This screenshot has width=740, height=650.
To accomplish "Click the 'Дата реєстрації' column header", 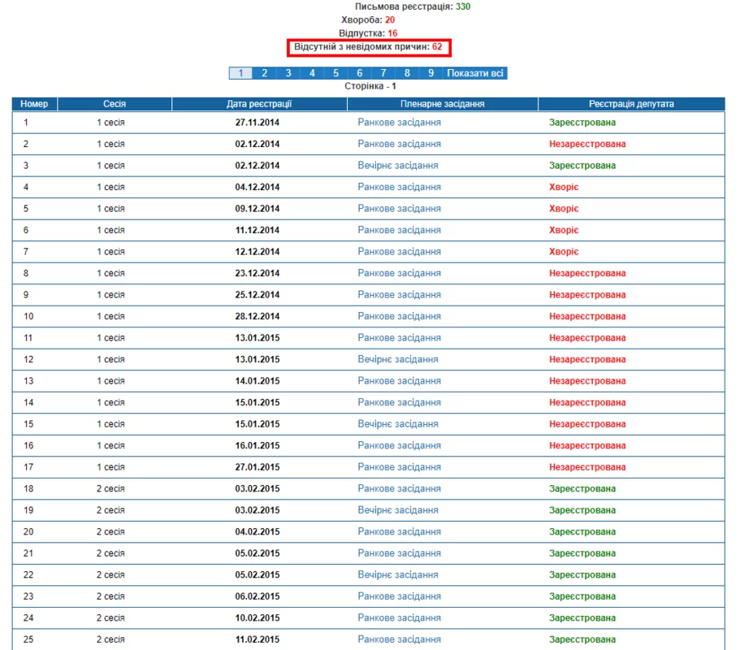I will [x=259, y=104].
